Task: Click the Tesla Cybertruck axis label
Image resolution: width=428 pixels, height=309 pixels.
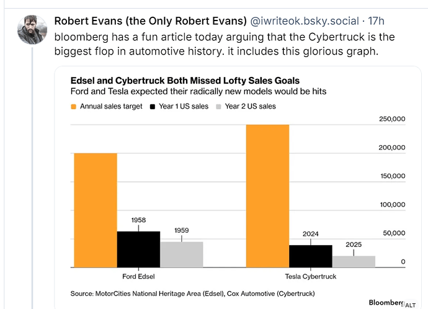Action: [x=311, y=277]
